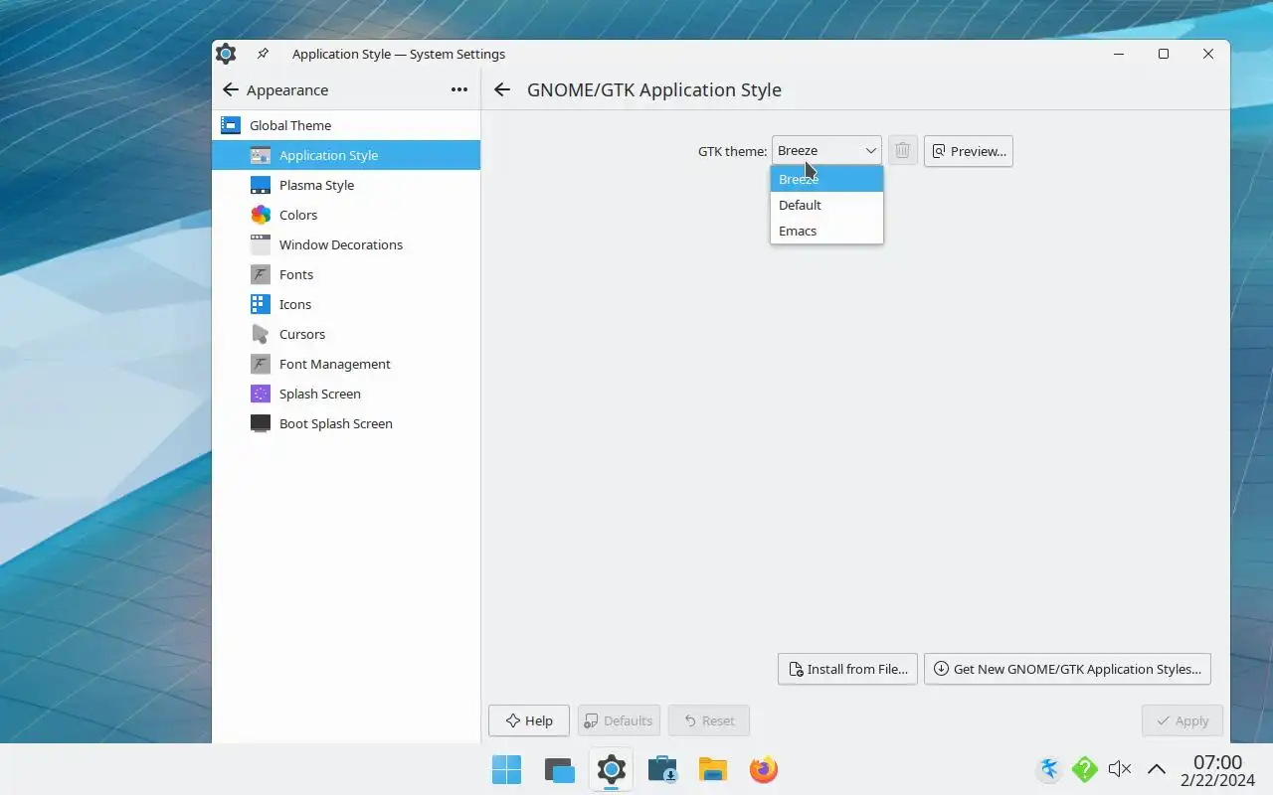Click Install from File... button
The width and height of the screenshot is (1273, 795).
tap(847, 669)
